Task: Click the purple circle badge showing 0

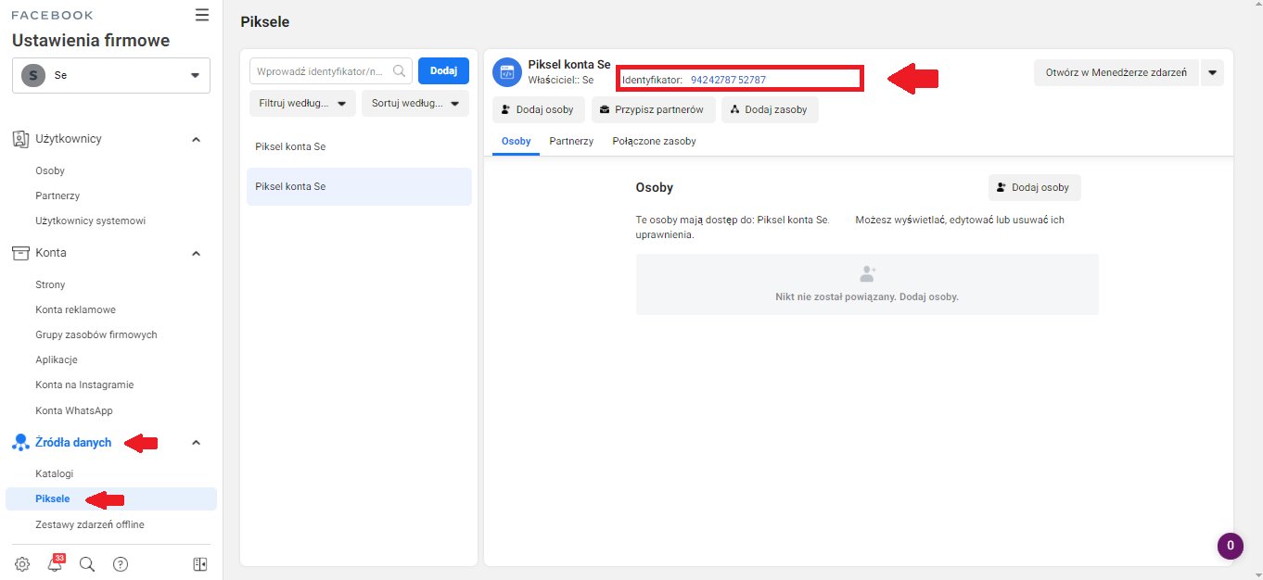Action: coord(1230,546)
